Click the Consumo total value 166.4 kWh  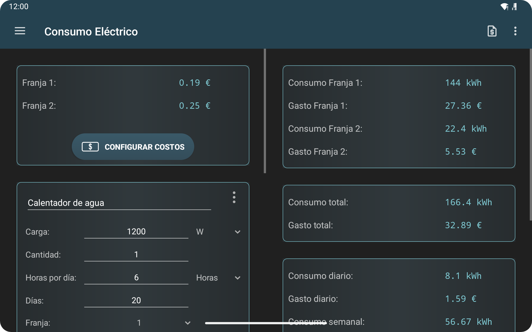pyautogui.click(x=469, y=202)
